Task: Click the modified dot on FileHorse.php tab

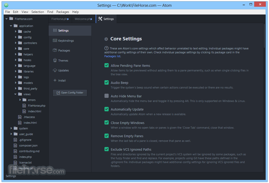Action: click(68, 19)
